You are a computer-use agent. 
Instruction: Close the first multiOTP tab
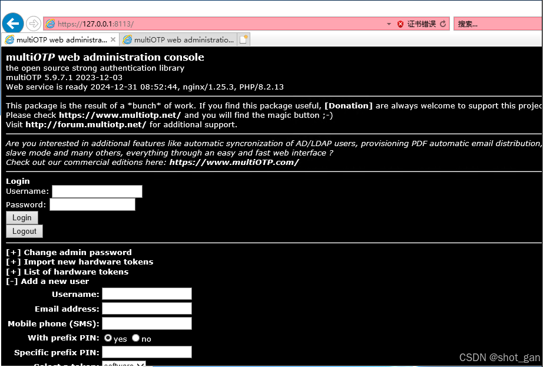[113, 40]
